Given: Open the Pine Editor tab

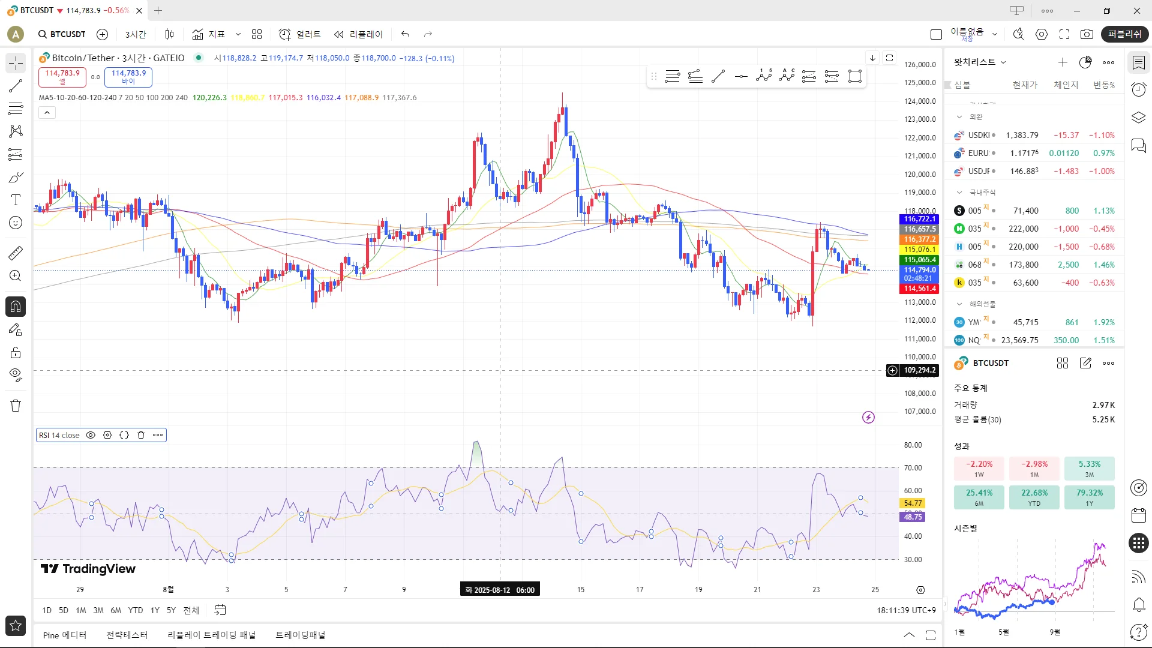Looking at the screenshot, I should [65, 635].
